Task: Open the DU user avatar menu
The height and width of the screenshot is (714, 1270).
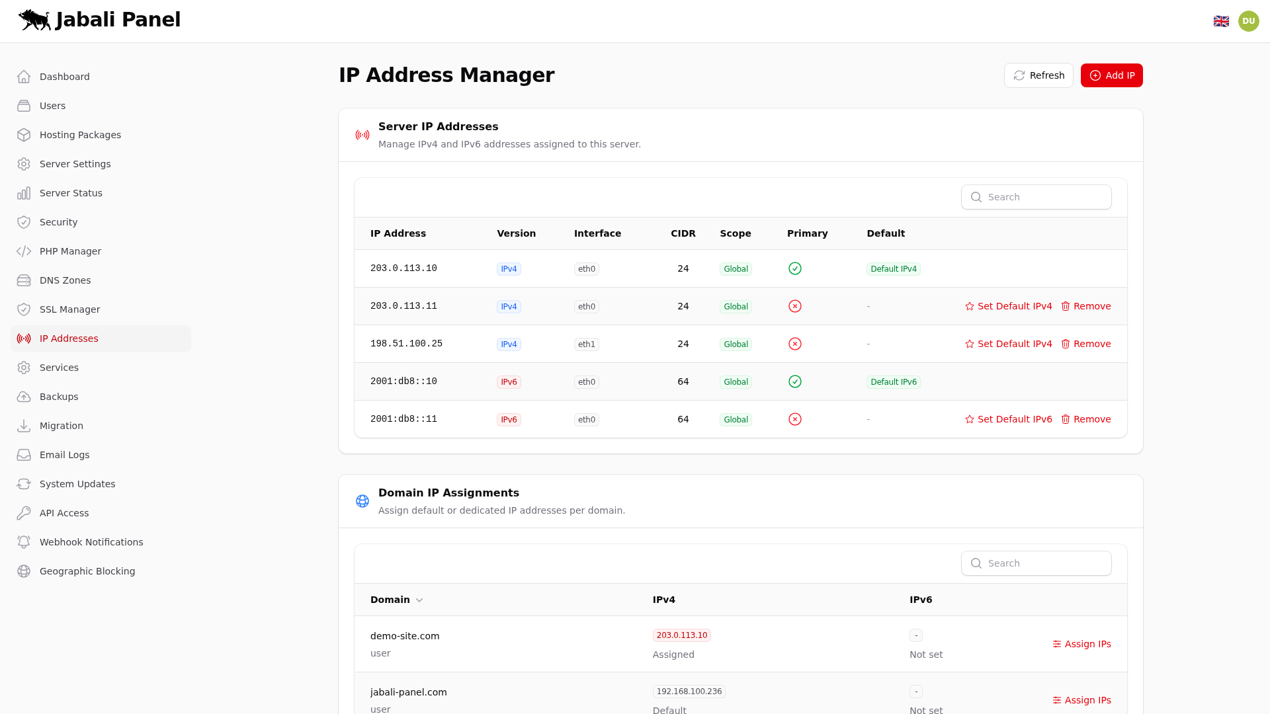Action: [x=1249, y=20]
